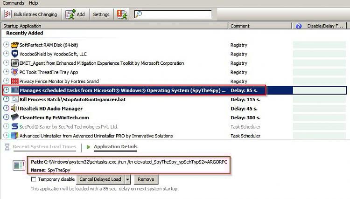Select CleanMem By PcWinTech.com entry
This screenshot has height=199, width=350.
coord(54,117)
